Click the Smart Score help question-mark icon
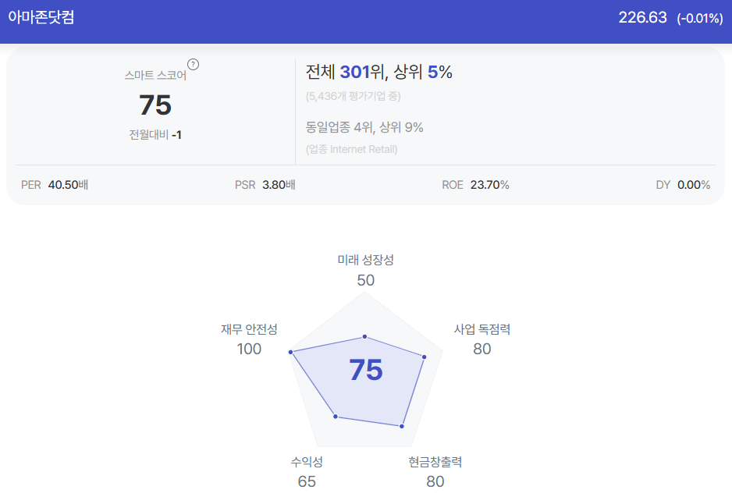Screen dimensions: 732x504 193,65
